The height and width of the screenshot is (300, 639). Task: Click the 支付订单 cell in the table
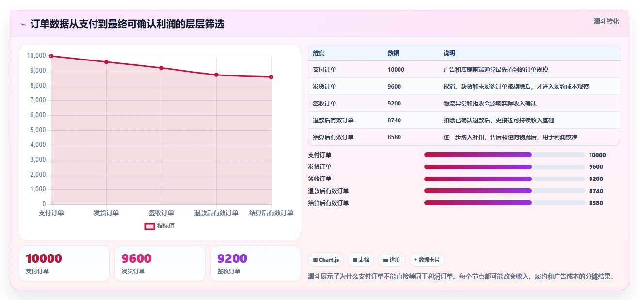(x=325, y=70)
